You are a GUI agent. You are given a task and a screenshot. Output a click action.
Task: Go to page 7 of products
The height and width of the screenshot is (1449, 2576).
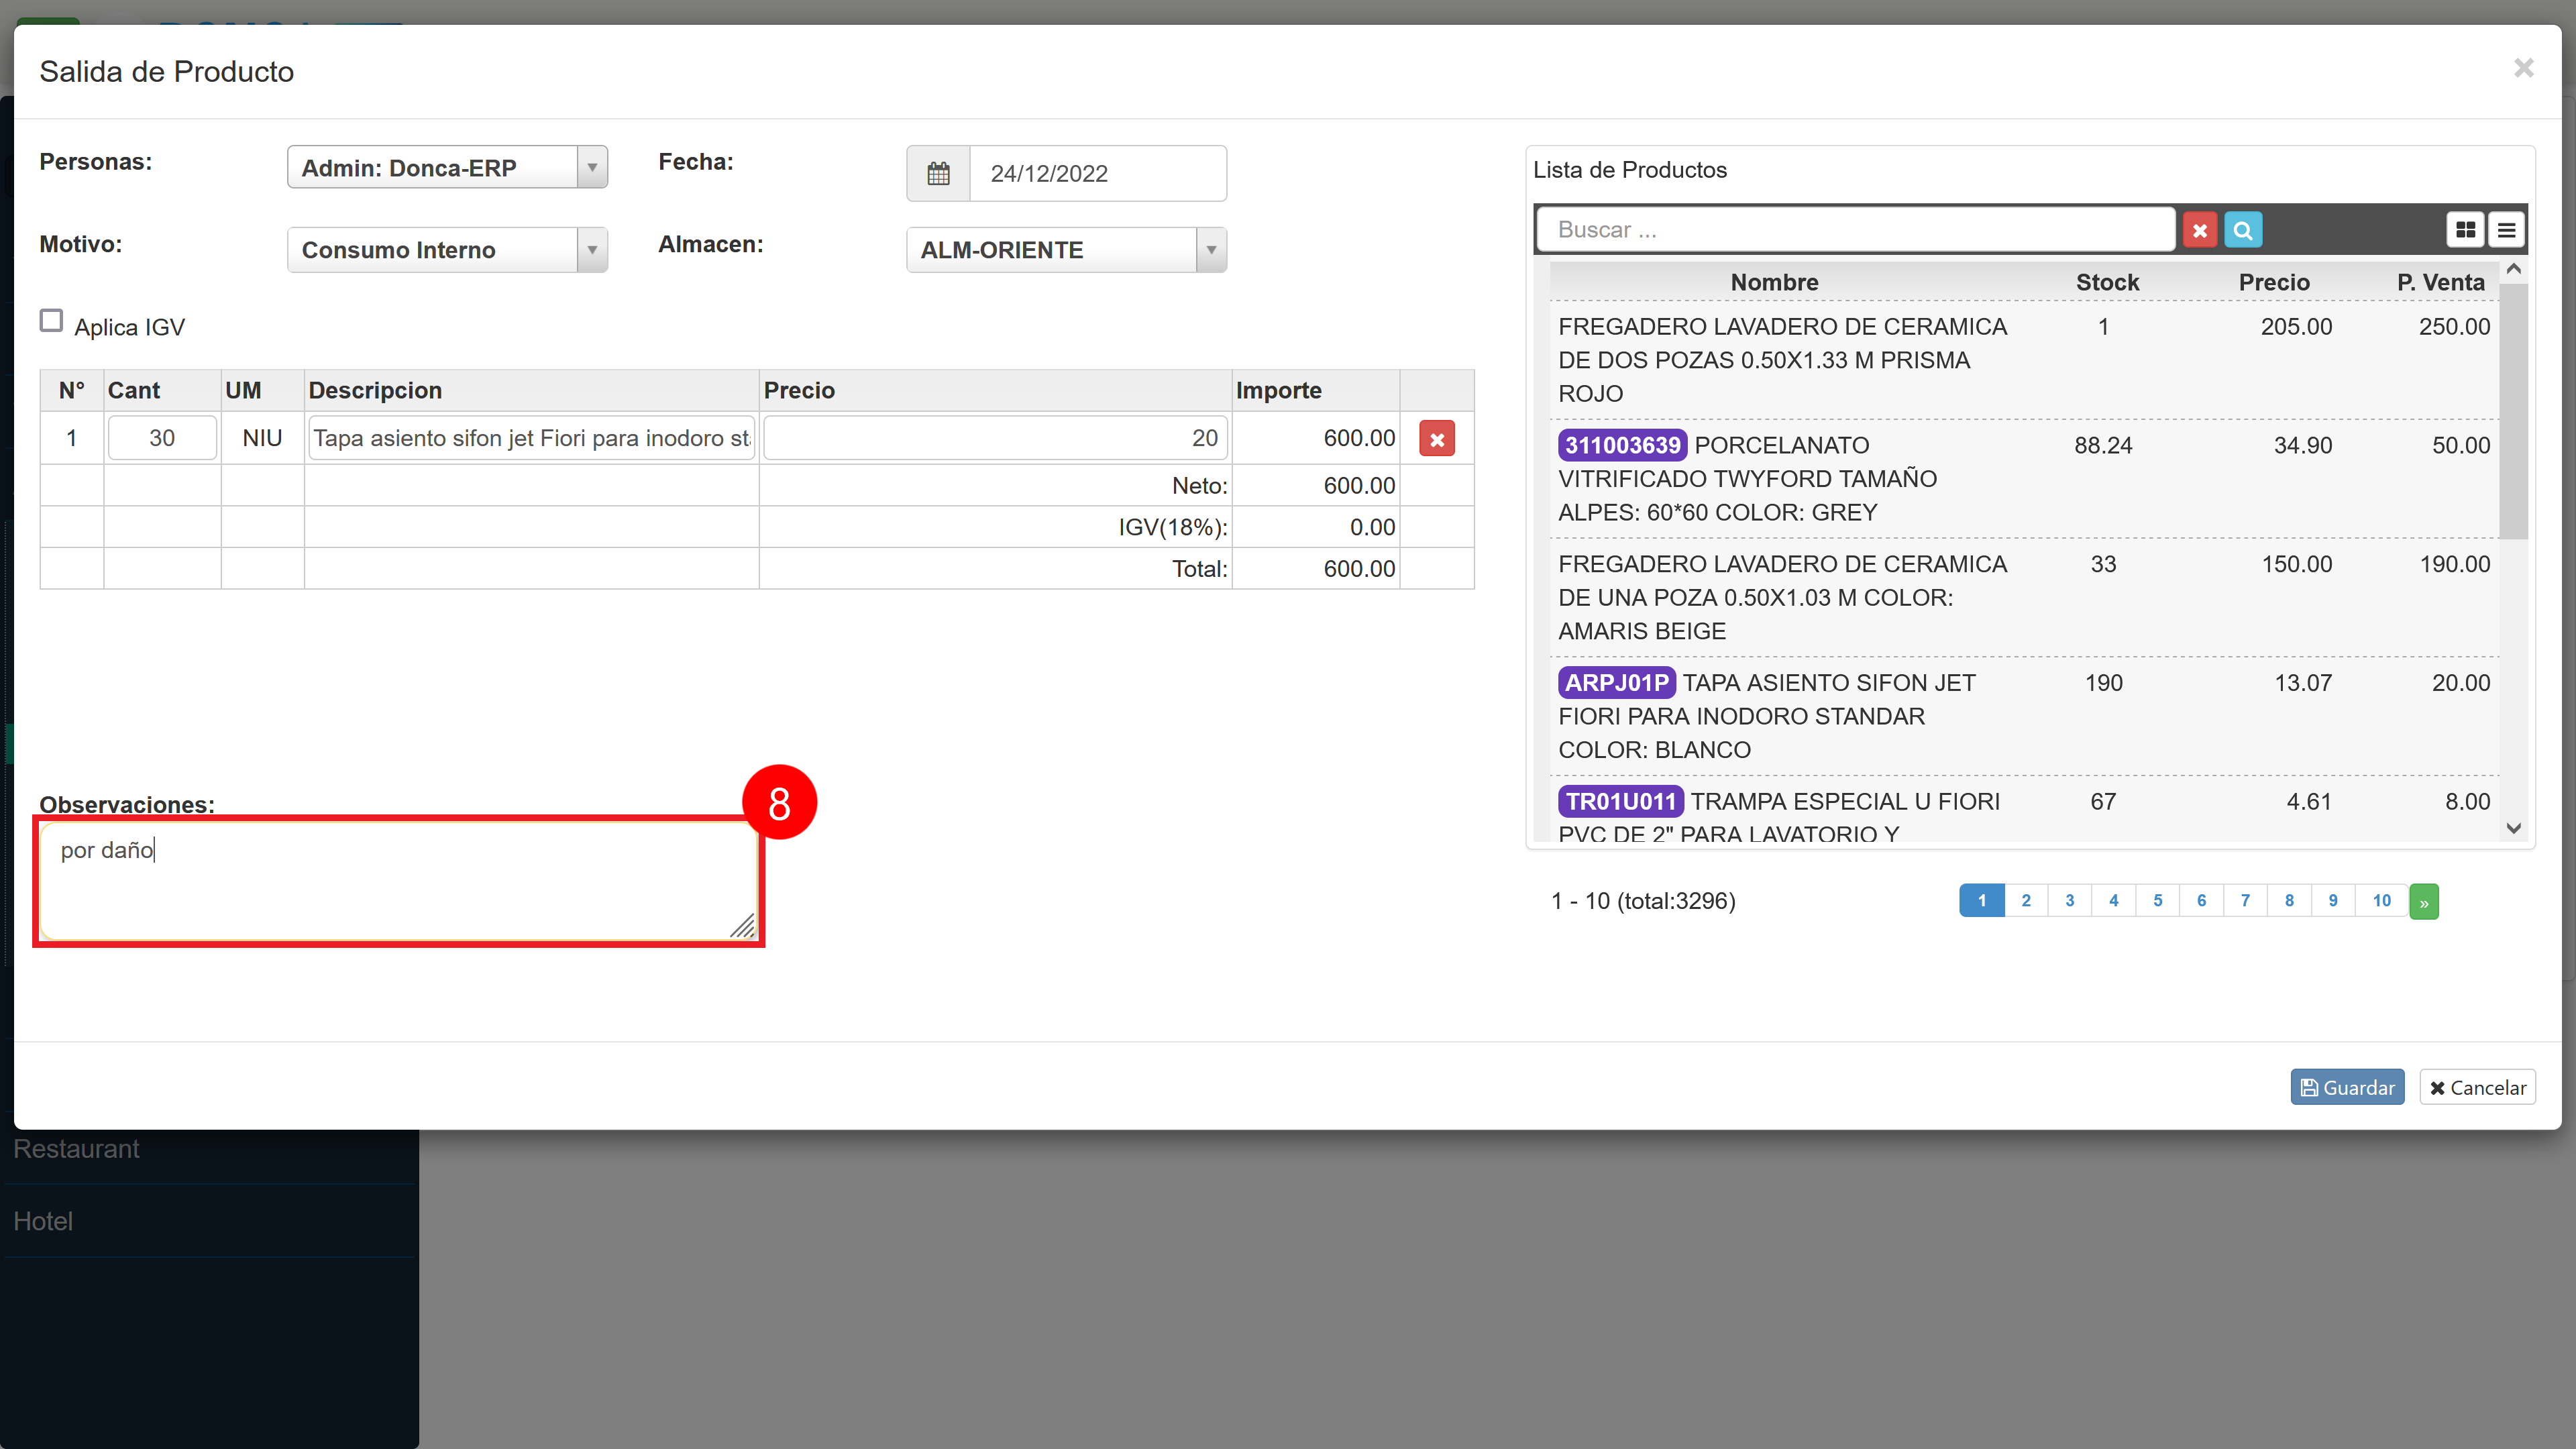click(x=2245, y=901)
